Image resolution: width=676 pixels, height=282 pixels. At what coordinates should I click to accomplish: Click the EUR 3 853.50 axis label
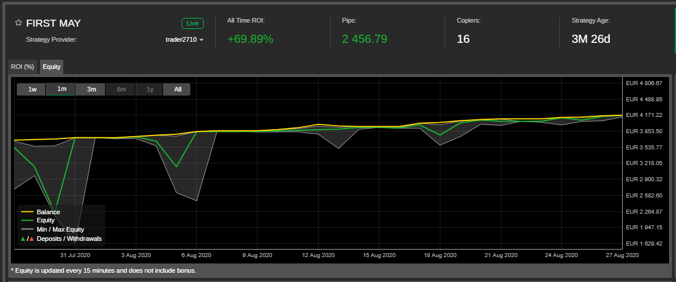click(644, 131)
